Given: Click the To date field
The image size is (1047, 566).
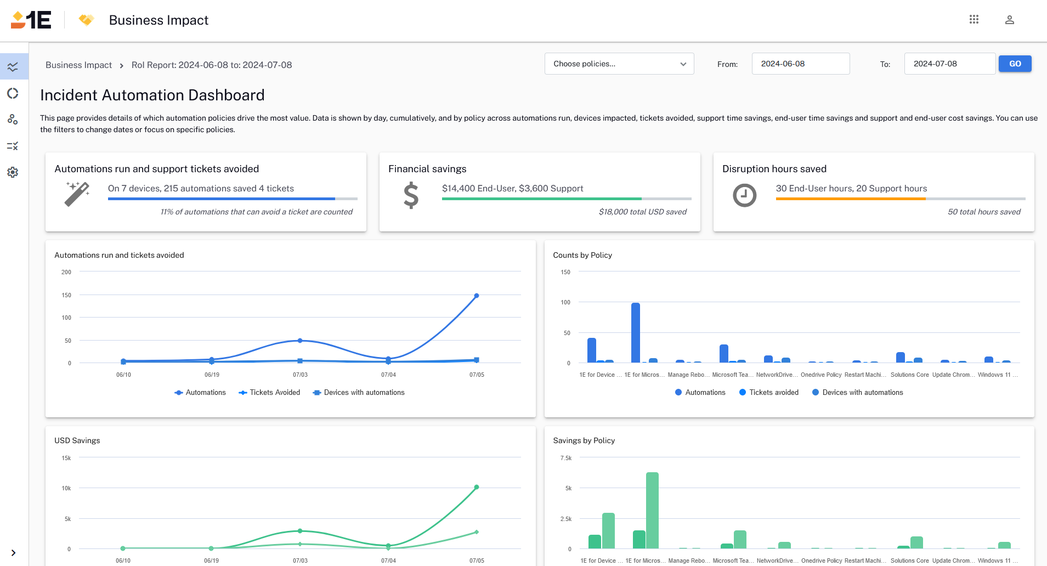Looking at the screenshot, I should pos(949,64).
